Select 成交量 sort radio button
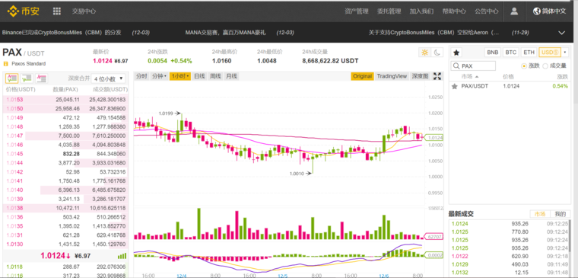 [x=545, y=66]
